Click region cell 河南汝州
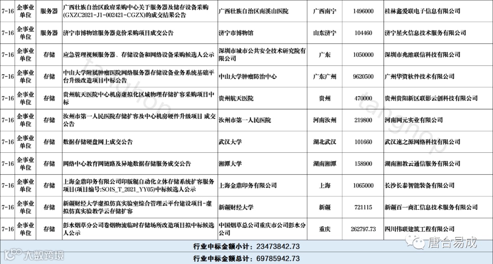Viewport: 493px width, 264px height. 325,120
